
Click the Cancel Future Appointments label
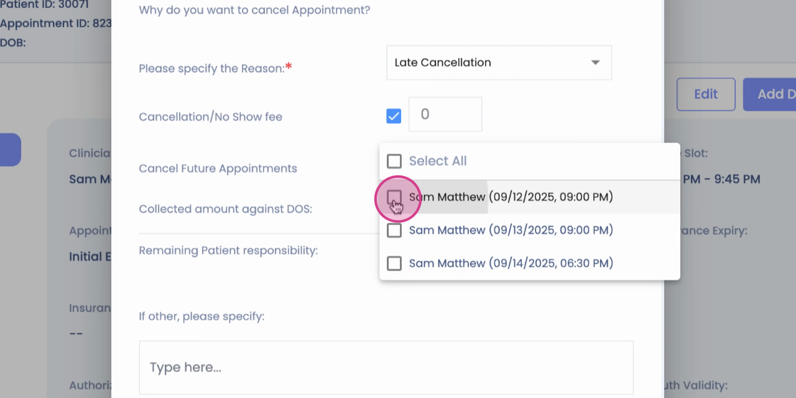point(218,169)
